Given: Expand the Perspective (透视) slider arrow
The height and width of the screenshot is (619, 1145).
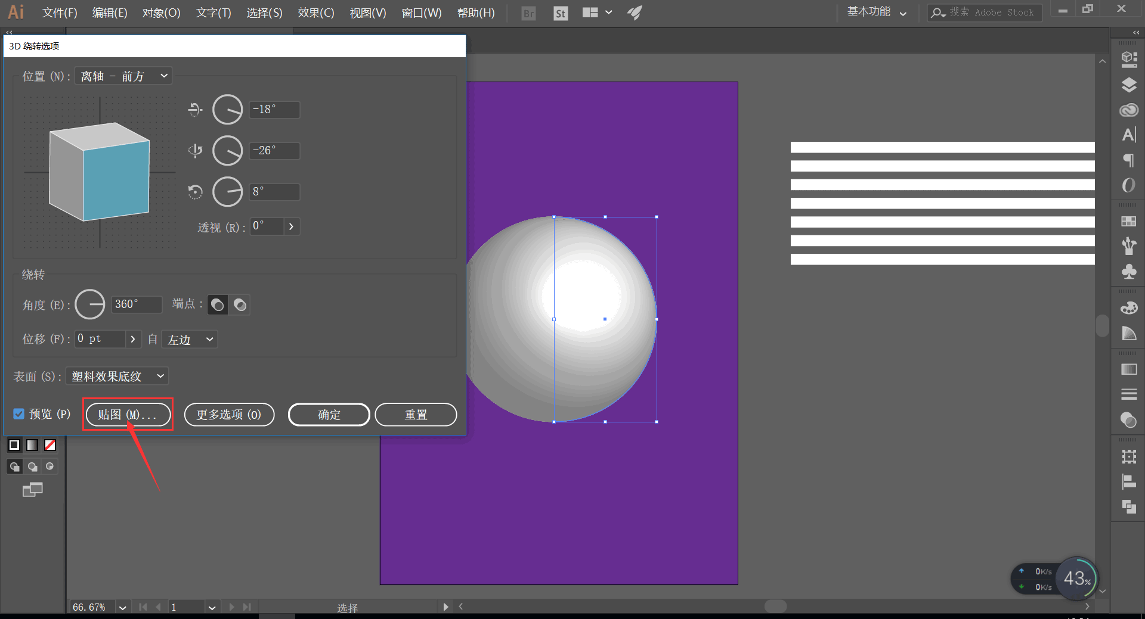Looking at the screenshot, I should [291, 226].
